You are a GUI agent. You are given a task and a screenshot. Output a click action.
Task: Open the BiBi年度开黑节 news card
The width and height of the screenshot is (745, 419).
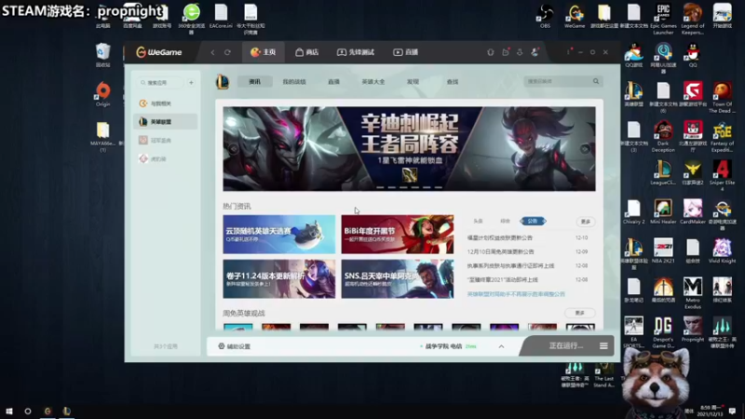[x=398, y=235]
